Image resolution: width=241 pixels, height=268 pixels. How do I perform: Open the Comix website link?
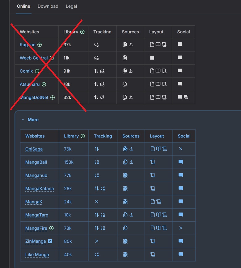pos(26,71)
